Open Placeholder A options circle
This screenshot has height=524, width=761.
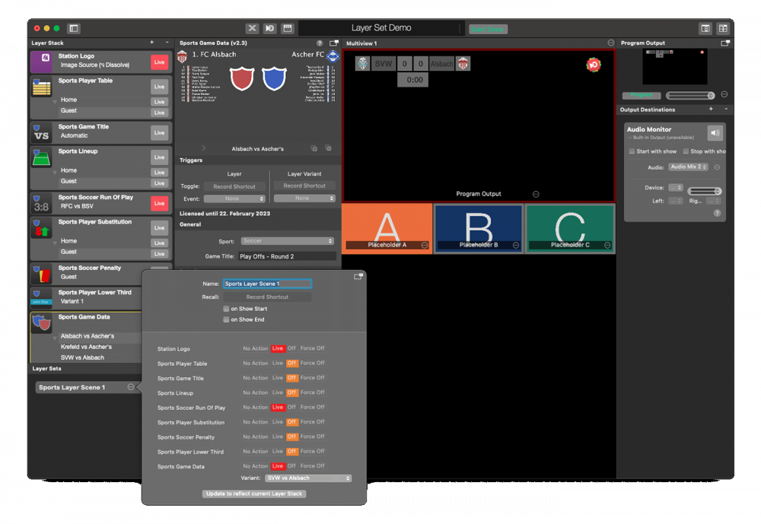pyautogui.click(x=425, y=245)
